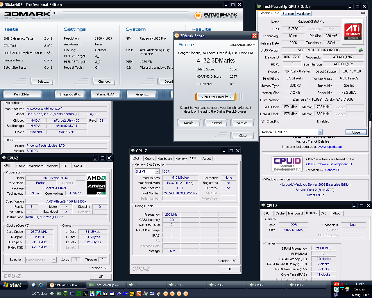372x298 pixels.
Task: Click the orange question mark tray icon
Action: click(x=342, y=290)
